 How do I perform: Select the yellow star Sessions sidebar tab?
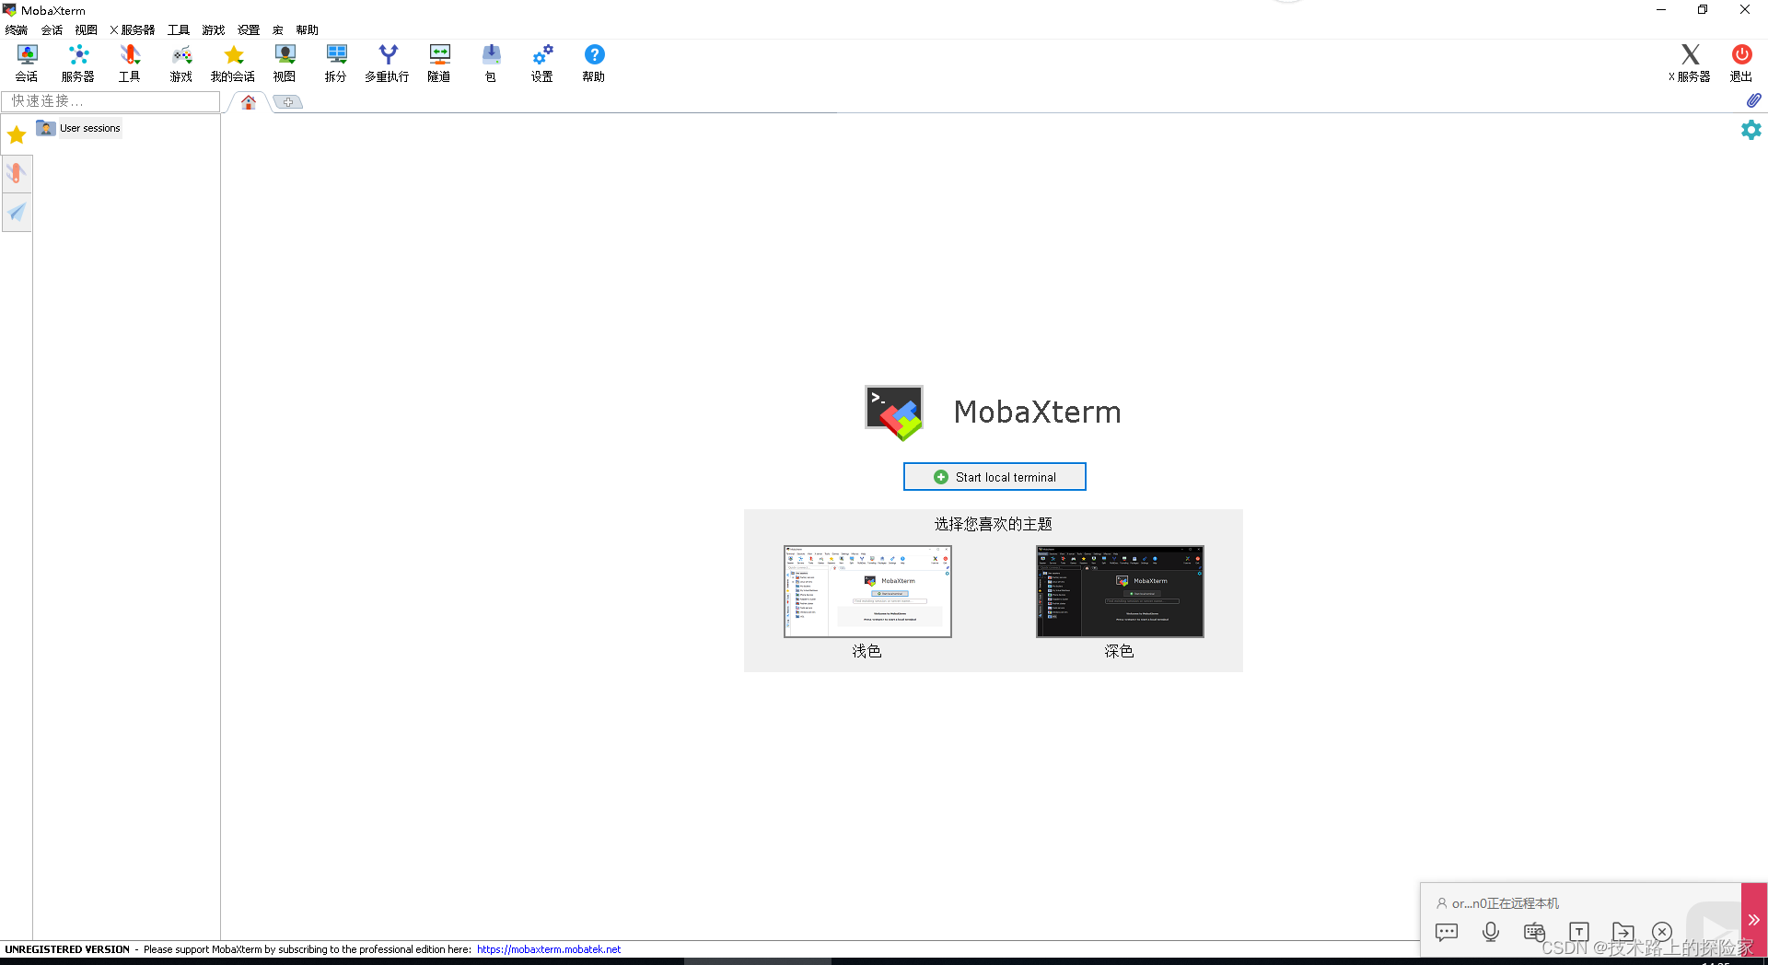click(x=17, y=136)
